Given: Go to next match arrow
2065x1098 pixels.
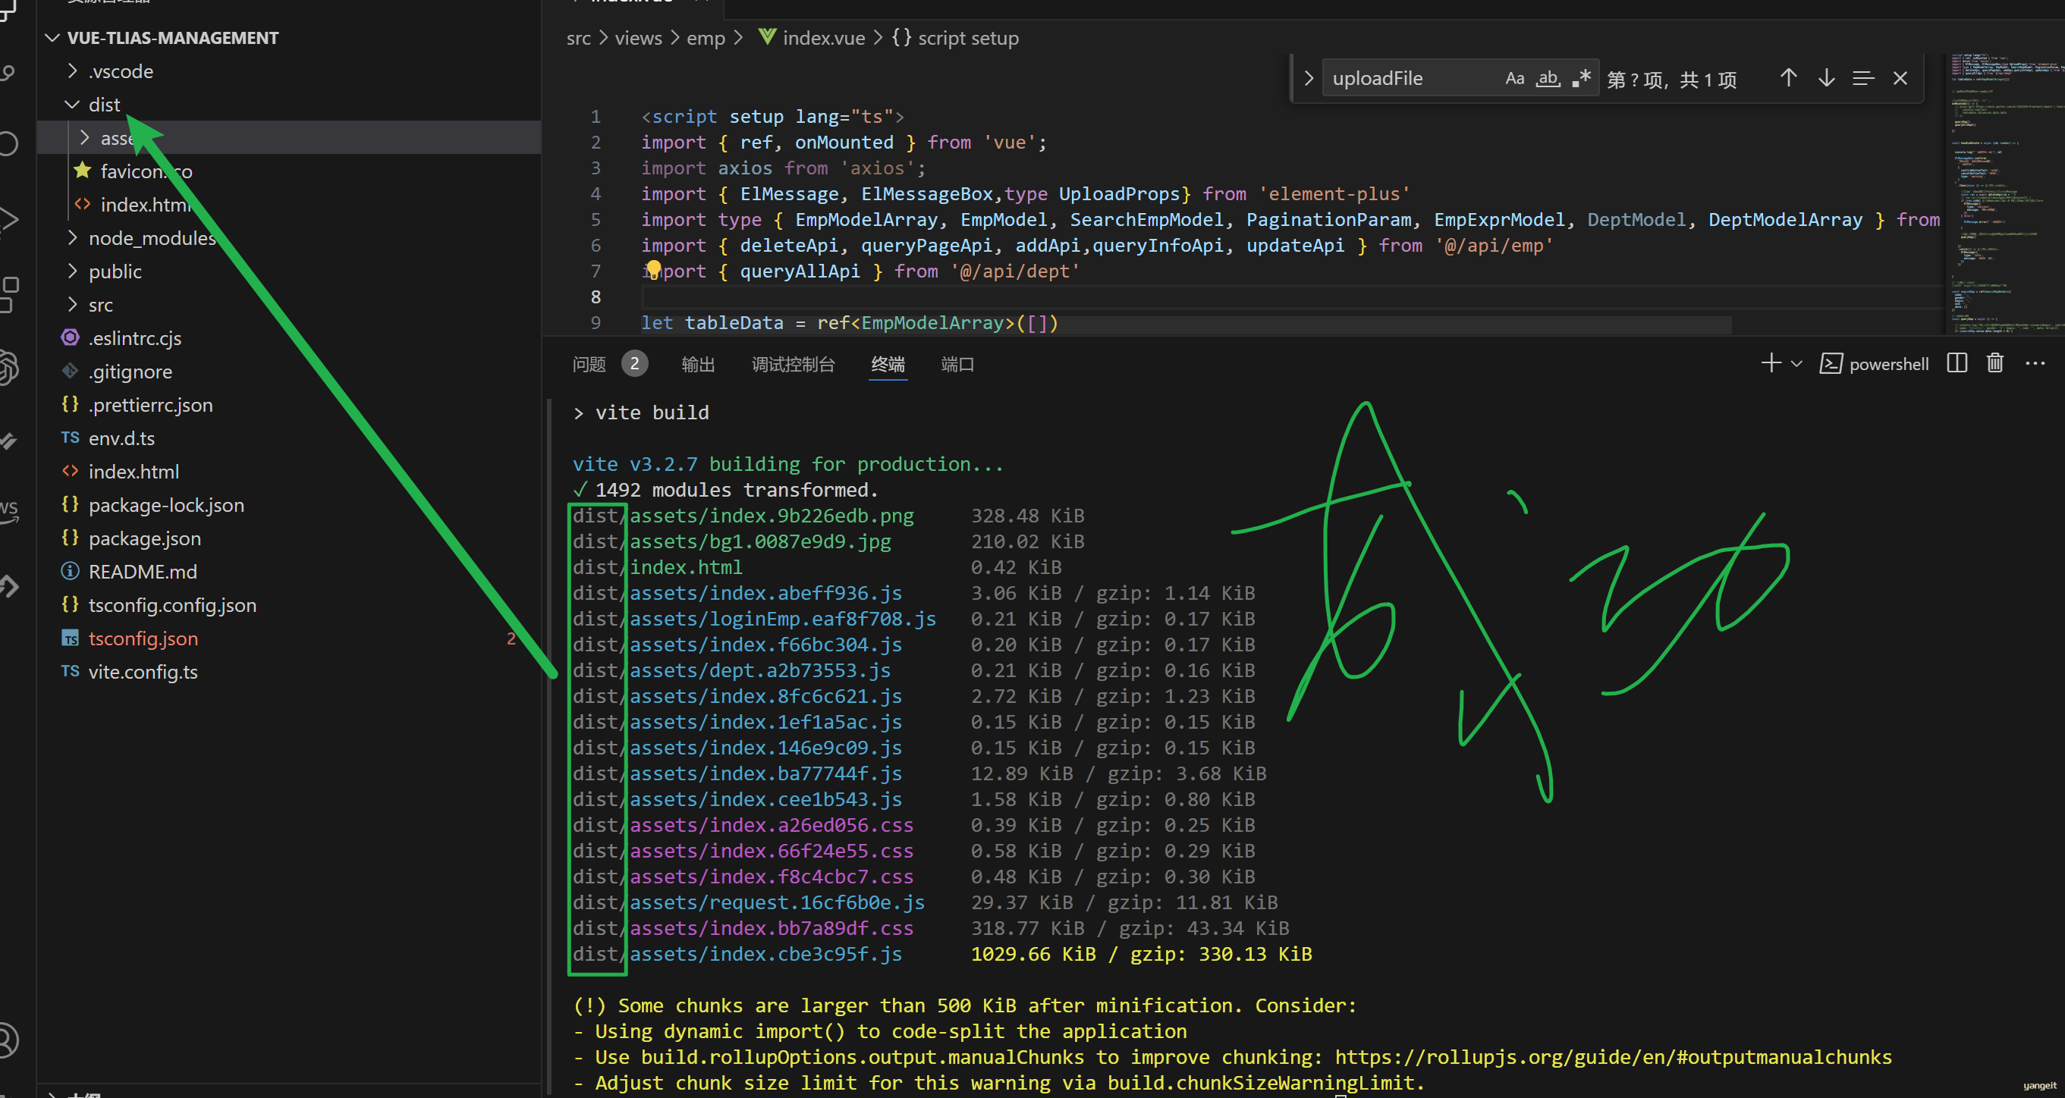Looking at the screenshot, I should point(1826,79).
